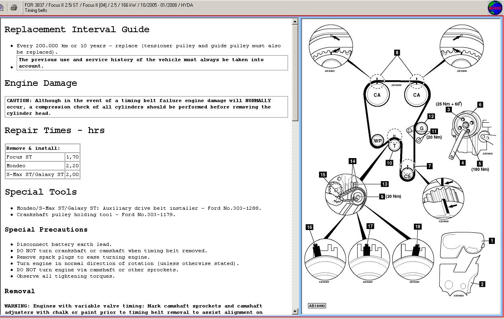Click the left CA camshaft sprocket
This screenshot has height=319, width=504.
[x=377, y=95]
